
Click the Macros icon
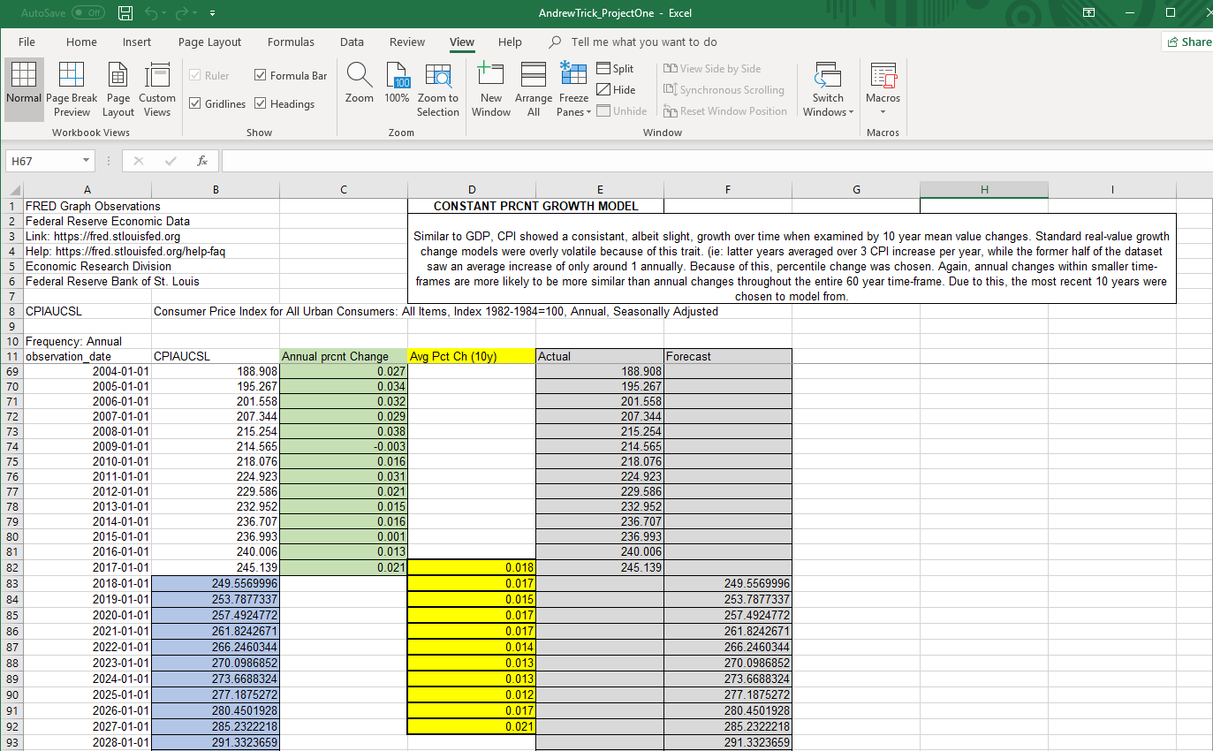883,76
